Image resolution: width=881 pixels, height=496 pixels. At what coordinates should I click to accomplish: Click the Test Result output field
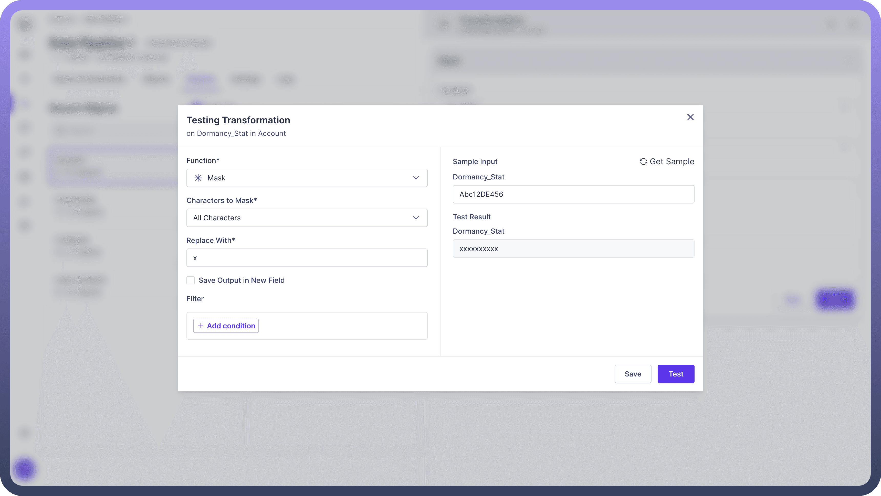[x=573, y=249]
